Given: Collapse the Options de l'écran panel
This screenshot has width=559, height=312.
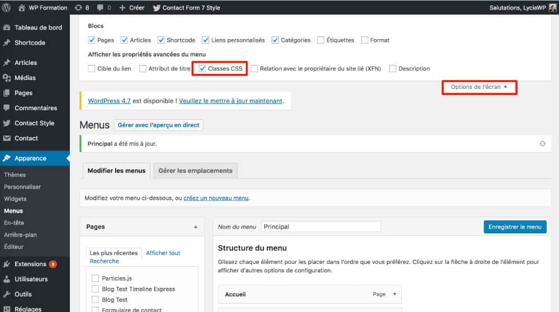Looking at the screenshot, I should [479, 87].
